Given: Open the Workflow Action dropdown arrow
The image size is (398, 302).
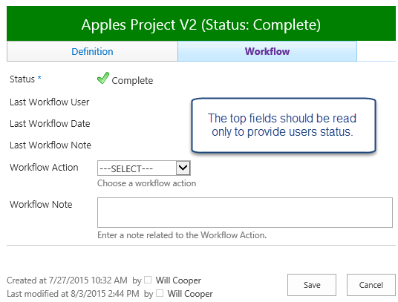Looking at the screenshot, I should [183, 168].
